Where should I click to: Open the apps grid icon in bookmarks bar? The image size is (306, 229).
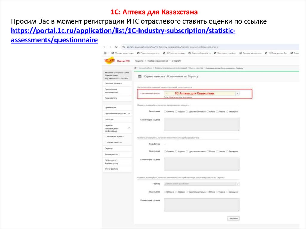(x=105, y=53)
